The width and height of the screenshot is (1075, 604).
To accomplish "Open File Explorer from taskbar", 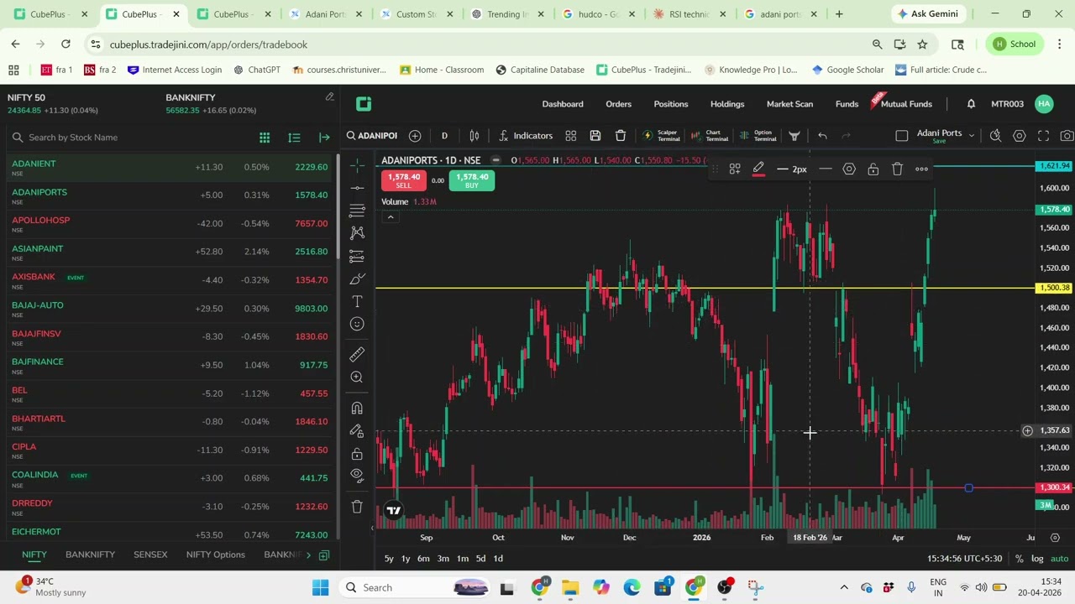I will [570, 588].
